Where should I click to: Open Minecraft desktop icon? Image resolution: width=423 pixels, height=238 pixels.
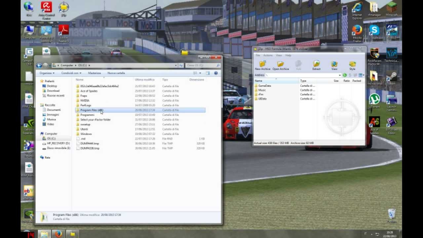pyautogui.click(x=392, y=9)
